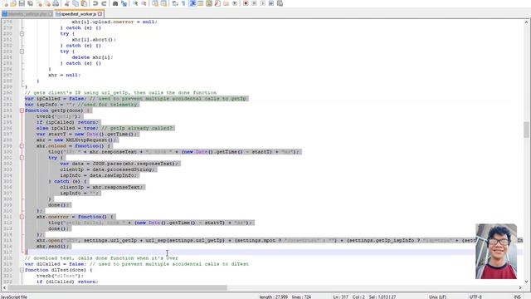Click 'UTF-8' encoding in the status bar
531x299 pixels.
pyautogui.click(x=475, y=297)
